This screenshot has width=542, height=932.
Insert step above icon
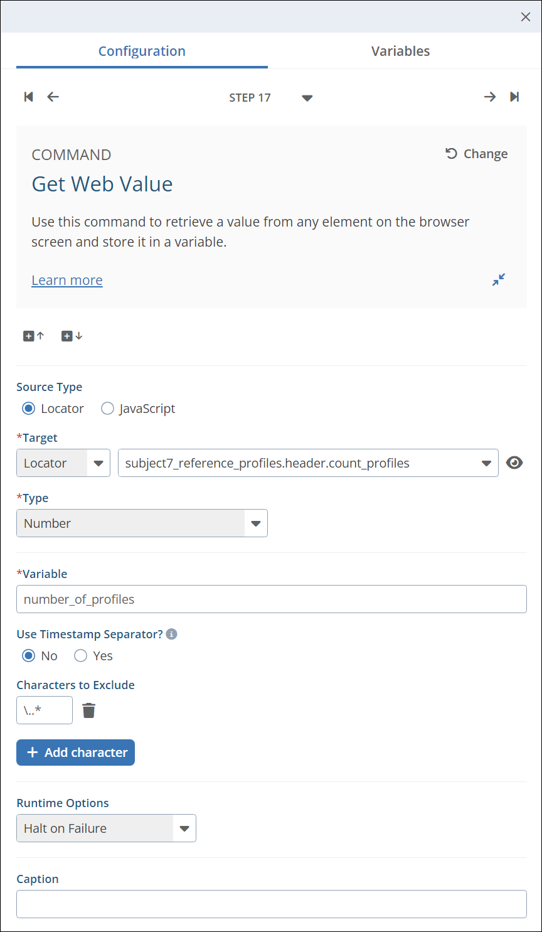34,336
